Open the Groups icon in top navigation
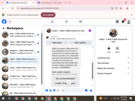Image resolution: width=135 pixels, height=101 pixels. (80, 22)
